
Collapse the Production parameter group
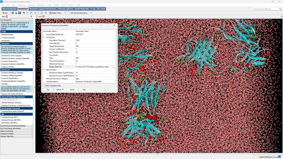[x=44, y=37]
